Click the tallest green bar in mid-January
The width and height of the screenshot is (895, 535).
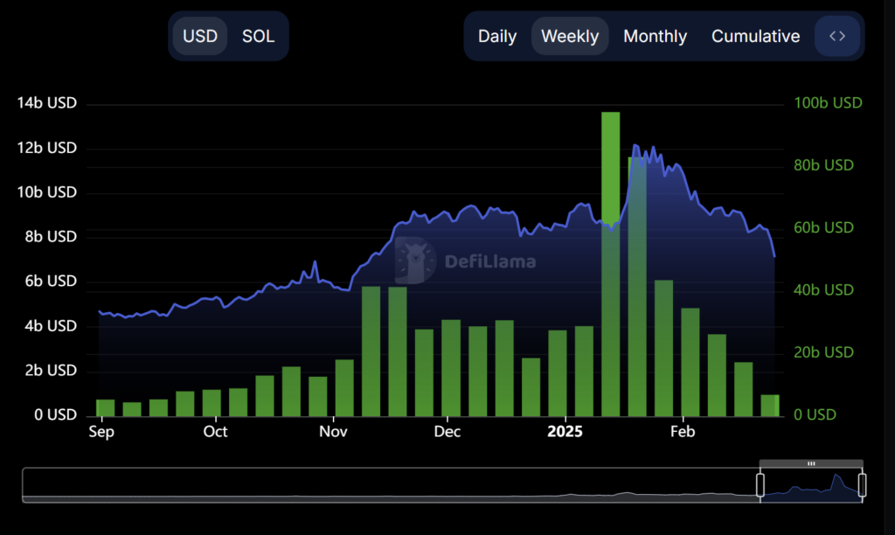611,262
